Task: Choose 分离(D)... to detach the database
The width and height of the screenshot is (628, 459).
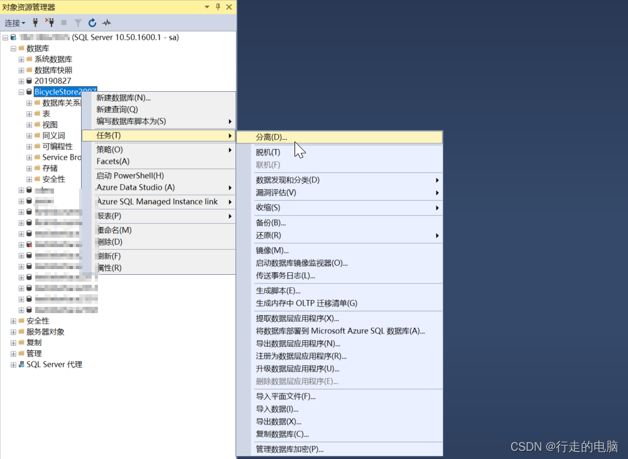Action: click(x=340, y=137)
